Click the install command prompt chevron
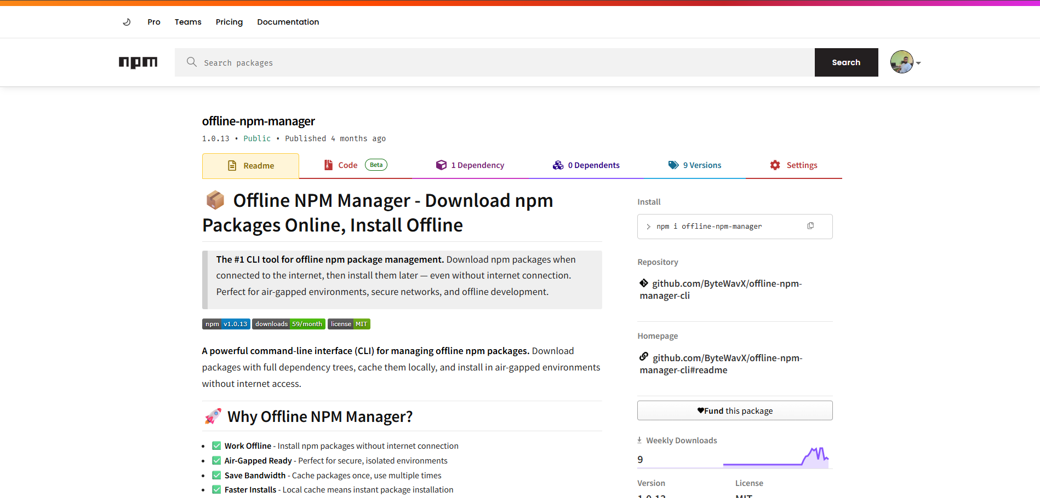This screenshot has height=498, width=1040. 648,227
